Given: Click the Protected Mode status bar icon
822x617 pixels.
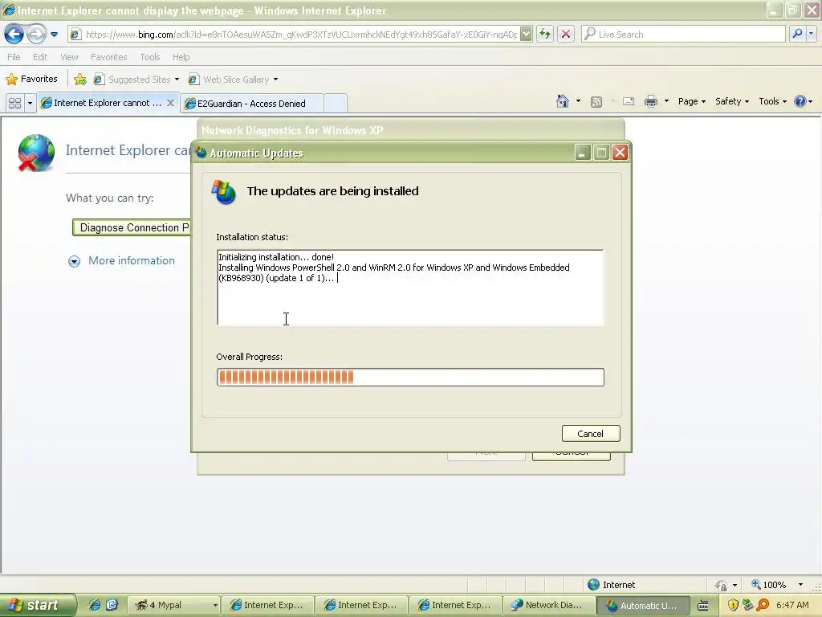Looking at the screenshot, I should (722, 585).
